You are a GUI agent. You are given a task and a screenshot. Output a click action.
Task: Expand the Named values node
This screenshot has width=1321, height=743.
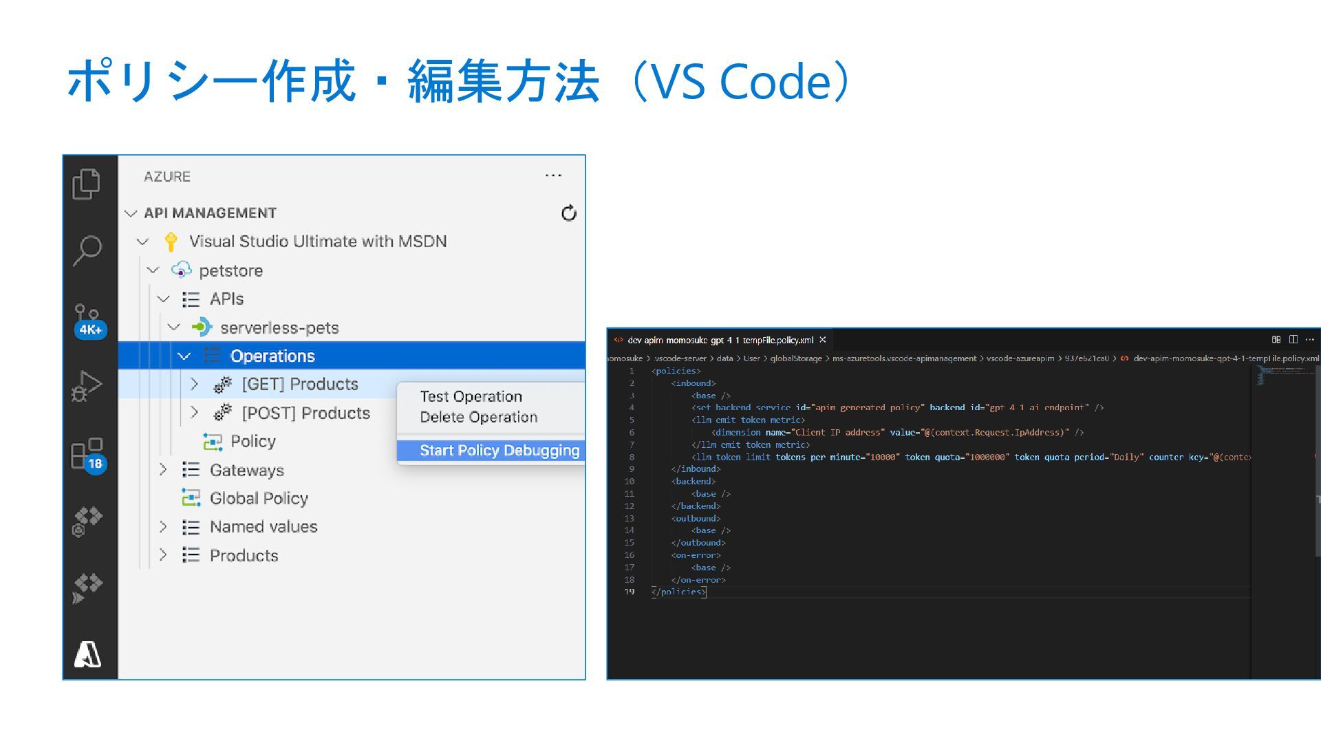(163, 527)
